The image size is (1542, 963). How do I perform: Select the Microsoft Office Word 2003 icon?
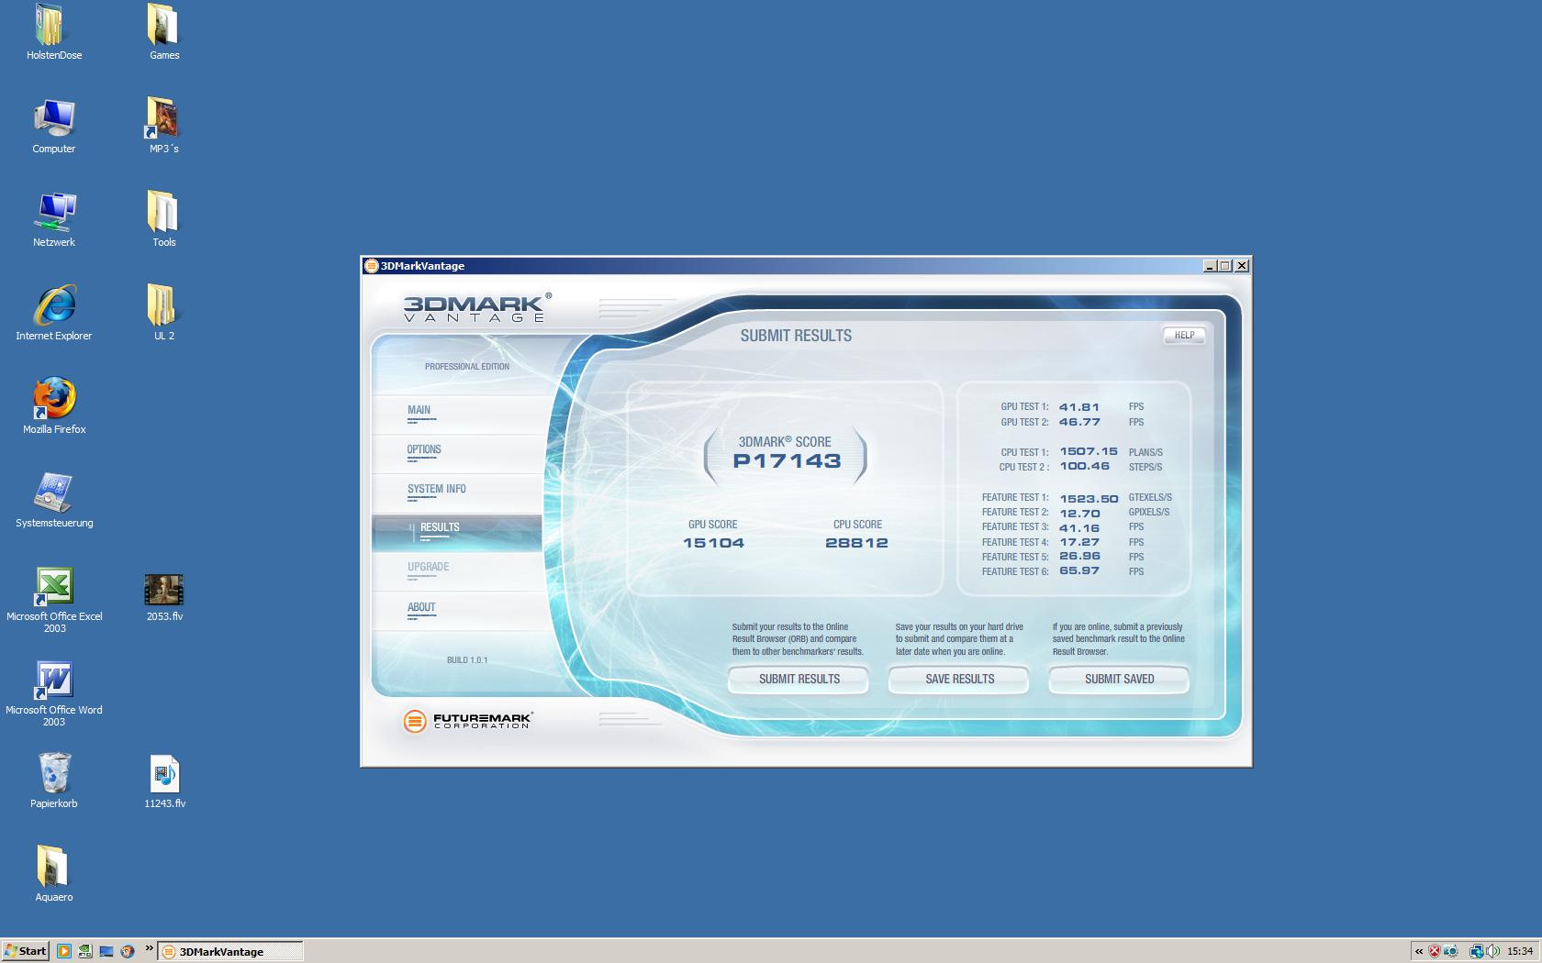click(54, 694)
